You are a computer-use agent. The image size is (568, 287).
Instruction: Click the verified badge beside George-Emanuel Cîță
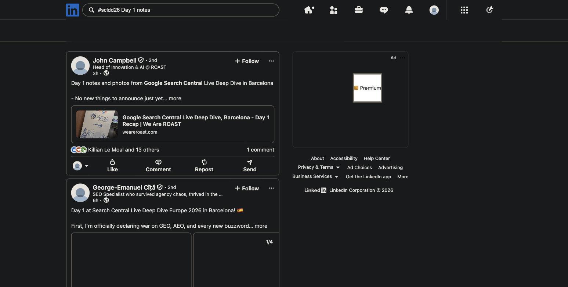160,187
